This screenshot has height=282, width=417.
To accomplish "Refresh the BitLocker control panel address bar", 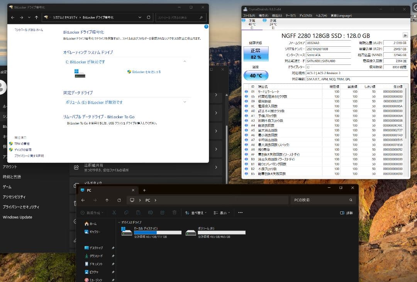I will [148, 17].
